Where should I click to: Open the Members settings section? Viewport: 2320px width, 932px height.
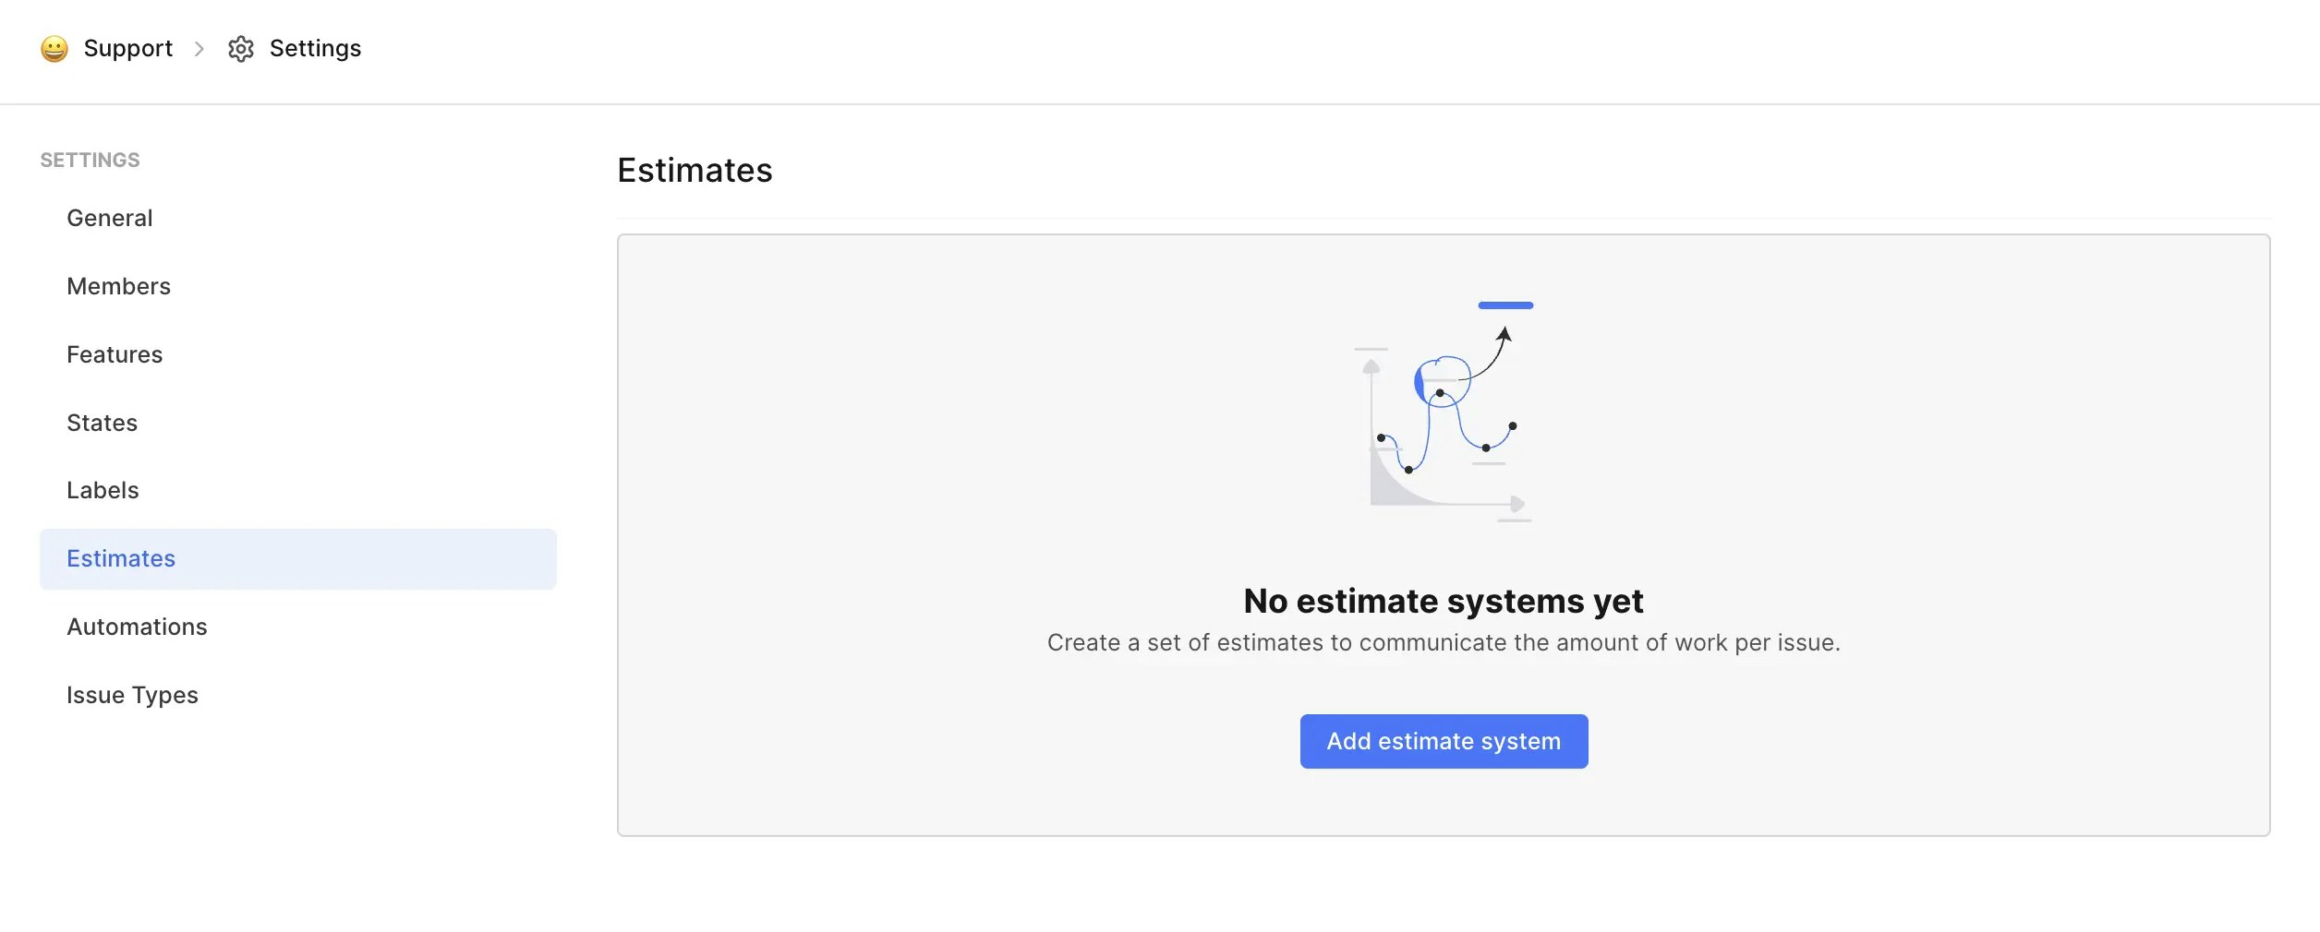[x=118, y=286]
